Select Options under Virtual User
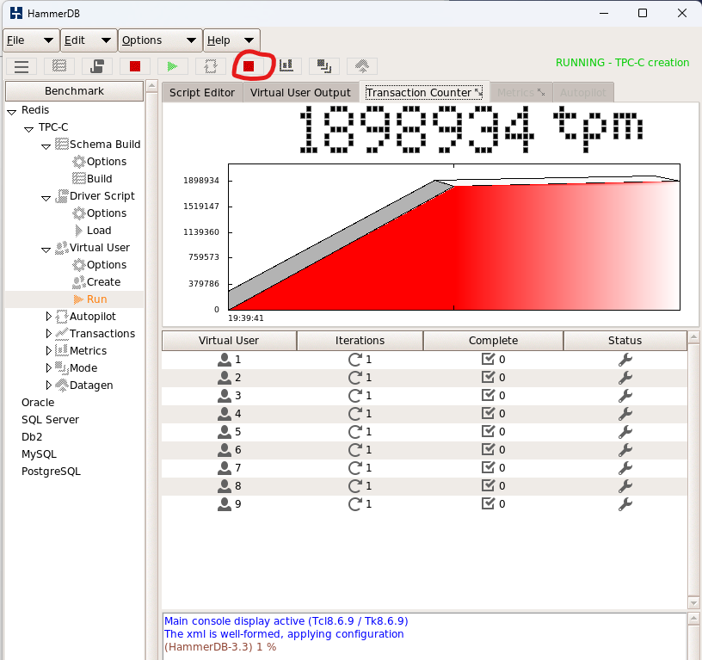The image size is (702, 660). (107, 265)
